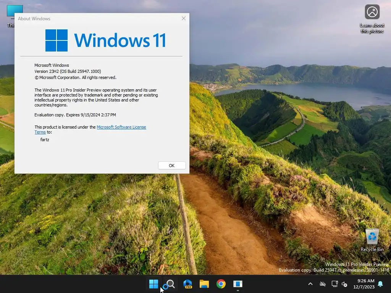Open the notification bell icon
Viewport: 391px width, 293px height.
click(381, 284)
